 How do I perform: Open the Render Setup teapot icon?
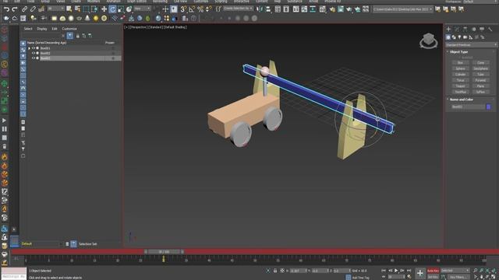(332, 9)
